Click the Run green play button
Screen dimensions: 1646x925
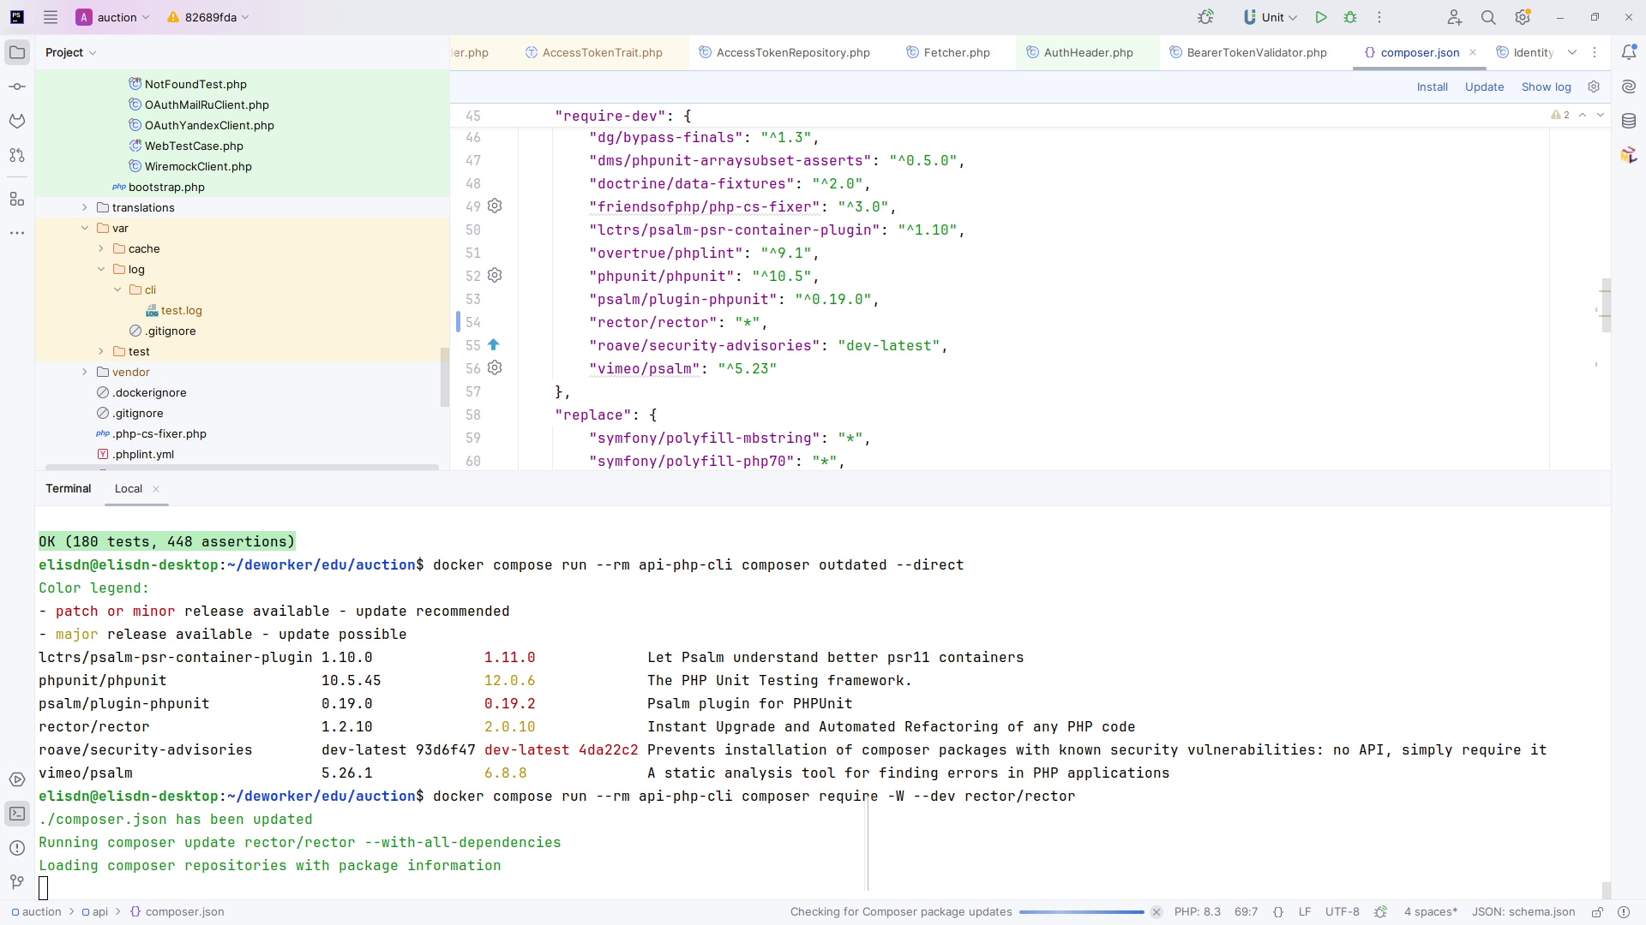point(1321,17)
